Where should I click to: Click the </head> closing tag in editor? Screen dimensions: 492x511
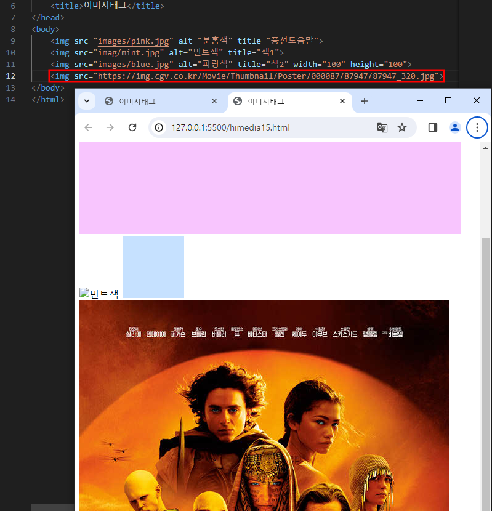point(48,18)
